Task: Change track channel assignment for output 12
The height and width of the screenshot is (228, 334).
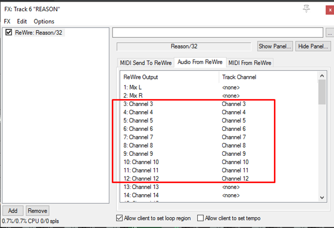Action: click(x=235, y=179)
